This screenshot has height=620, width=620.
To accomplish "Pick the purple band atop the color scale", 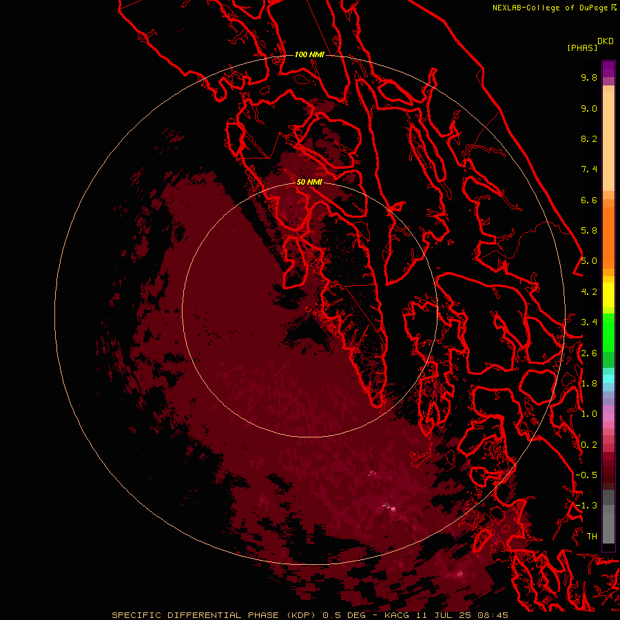I will [608, 69].
